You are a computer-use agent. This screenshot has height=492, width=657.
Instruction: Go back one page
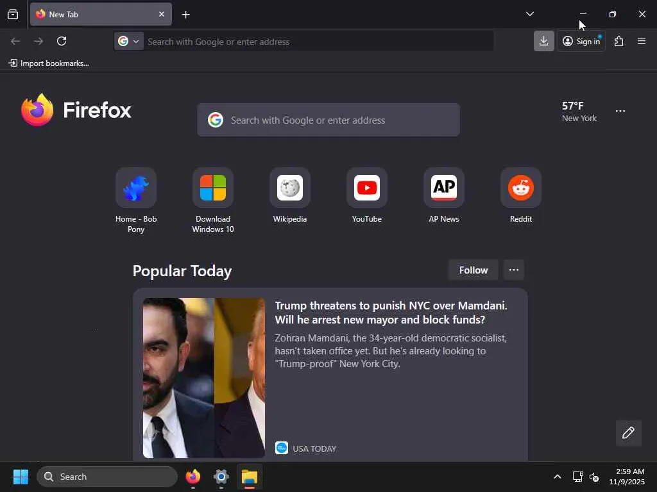(x=15, y=41)
